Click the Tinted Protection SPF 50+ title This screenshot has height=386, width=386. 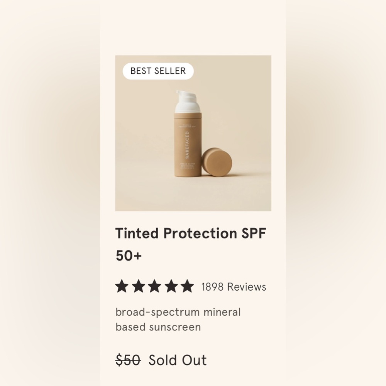click(191, 233)
